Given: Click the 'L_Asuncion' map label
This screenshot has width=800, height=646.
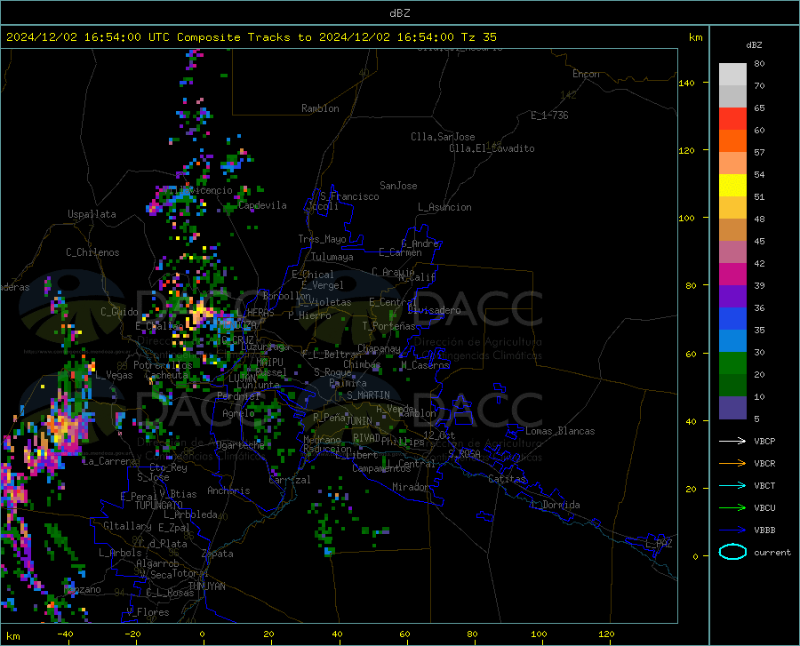Looking at the screenshot, I should click(x=444, y=207).
